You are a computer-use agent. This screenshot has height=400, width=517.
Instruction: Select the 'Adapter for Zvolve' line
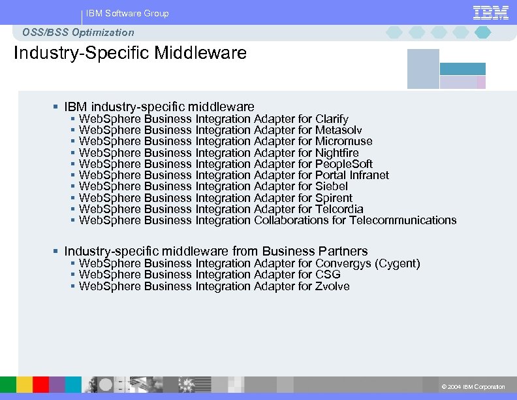coord(214,286)
